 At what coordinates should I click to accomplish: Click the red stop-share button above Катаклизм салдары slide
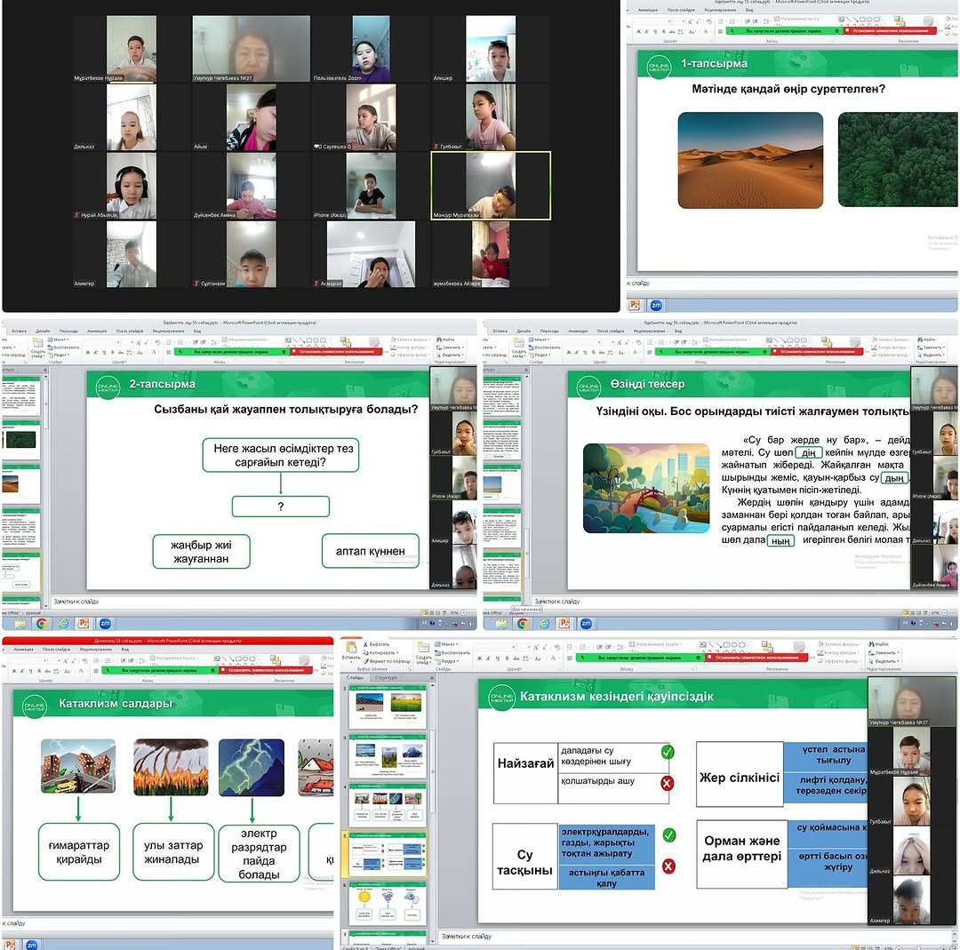pos(267,670)
